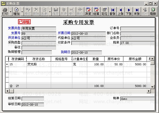
Task: Click the 数量 column header
Action: tap(96, 59)
